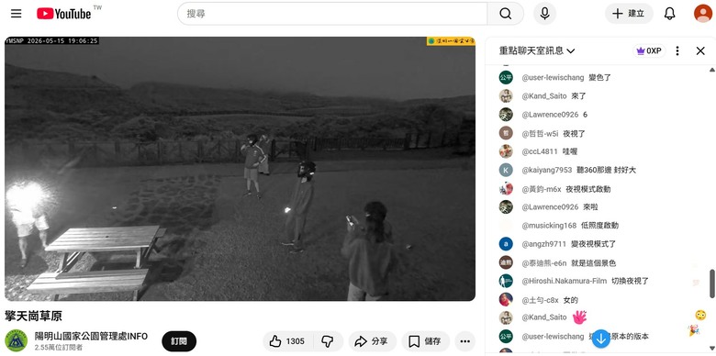This screenshot has height=356, width=716.
Task: Dislike the video with thumbs down
Action: 328,341
